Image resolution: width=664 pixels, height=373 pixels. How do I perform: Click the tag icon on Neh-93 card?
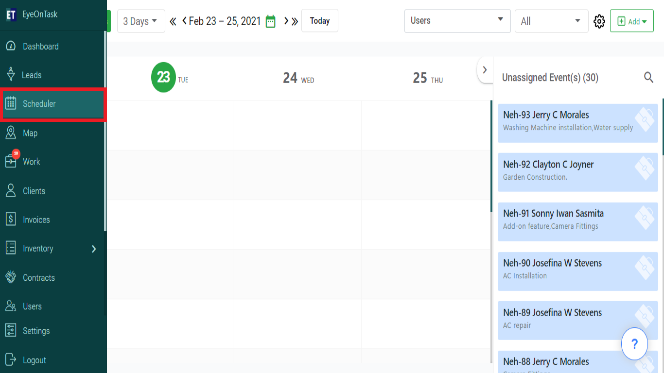point(645,119)
